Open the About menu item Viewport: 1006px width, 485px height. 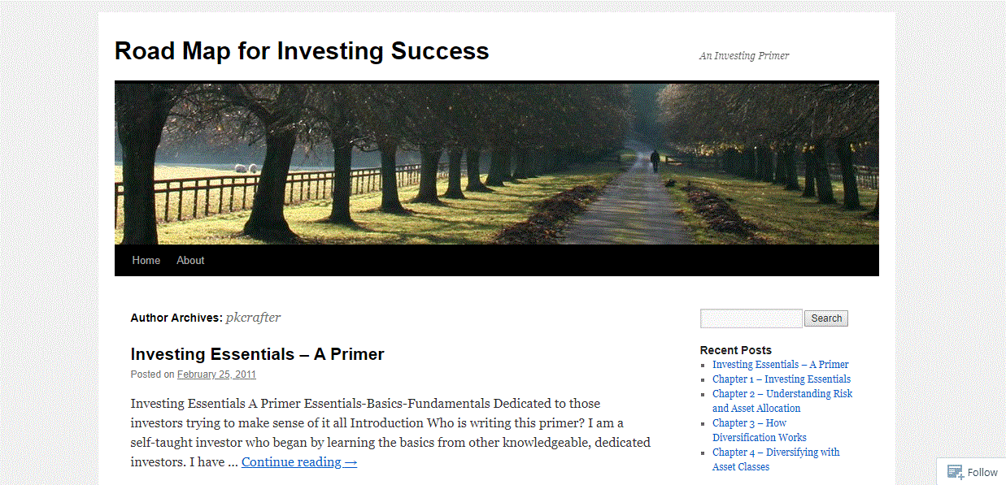pyautogui.click(x=190, y=260)
